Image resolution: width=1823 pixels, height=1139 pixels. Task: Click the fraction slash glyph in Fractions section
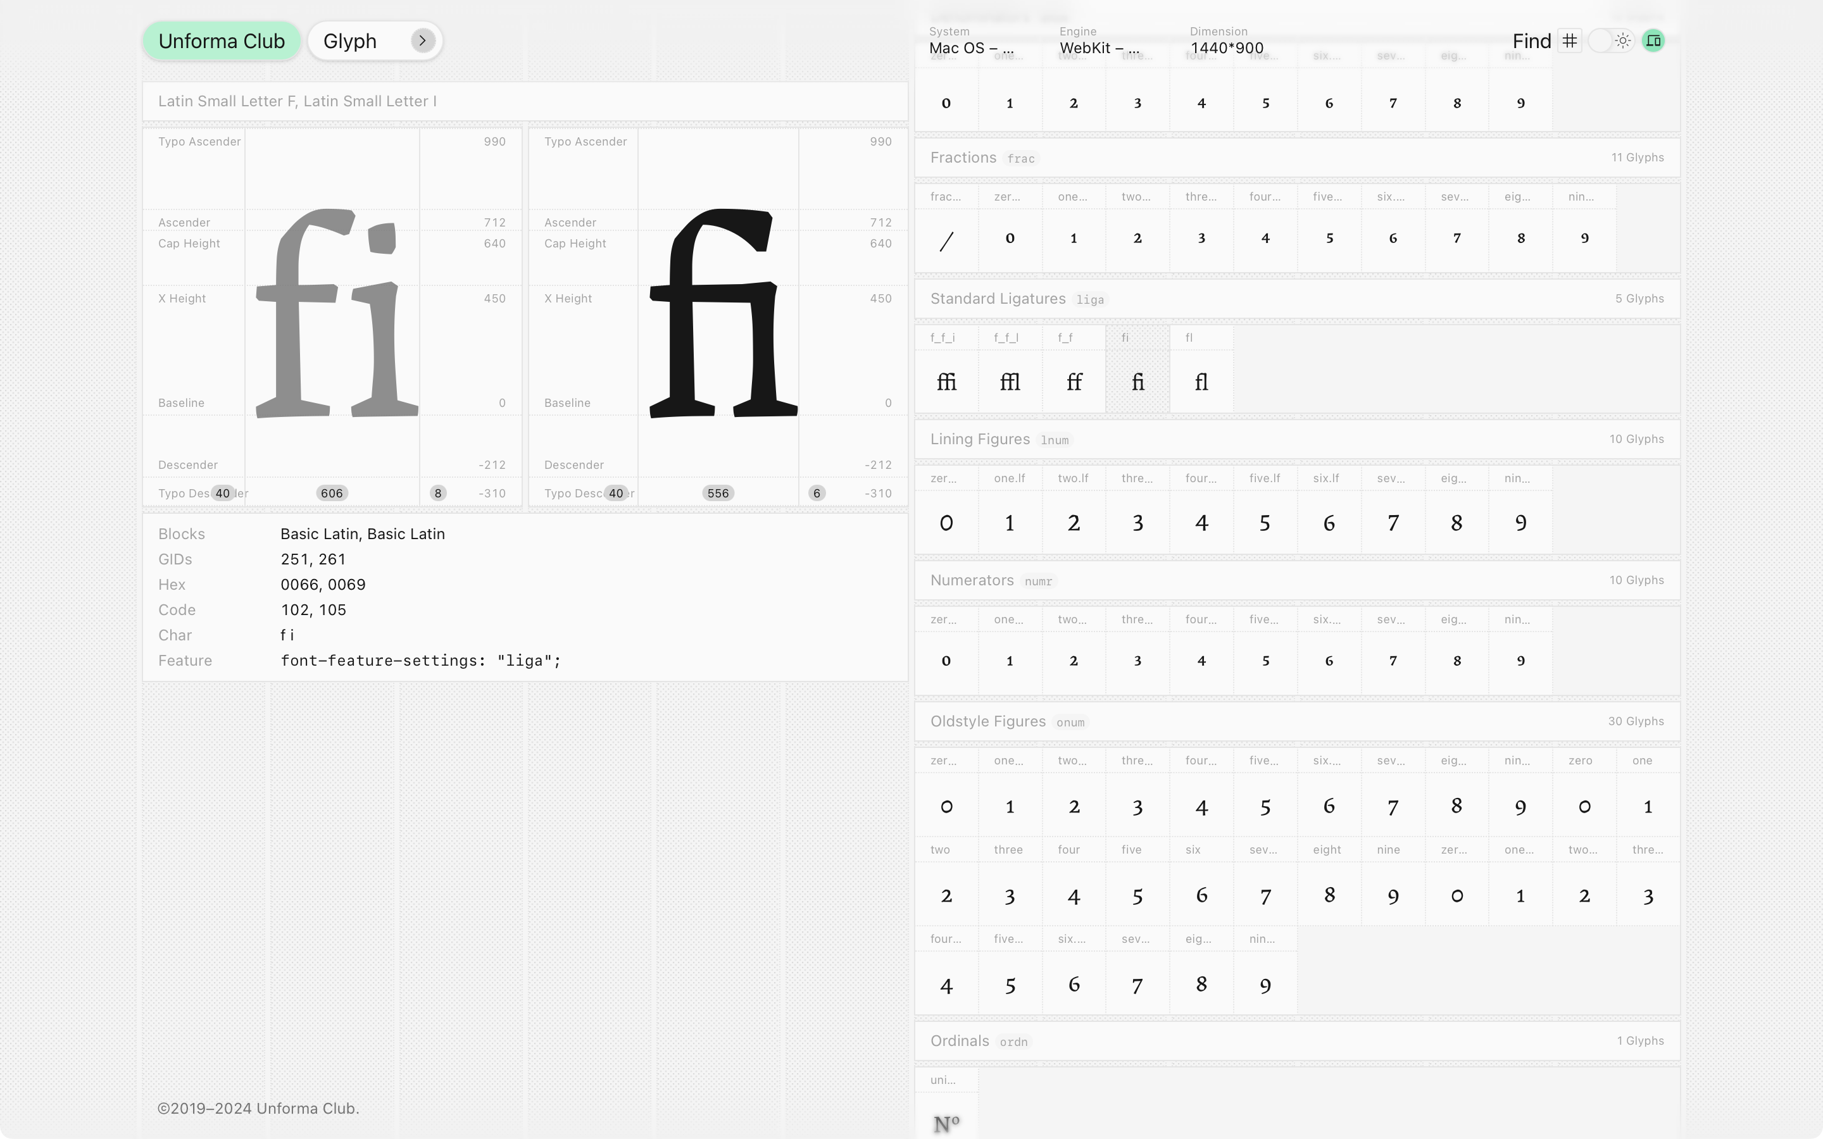pos(946,240)
